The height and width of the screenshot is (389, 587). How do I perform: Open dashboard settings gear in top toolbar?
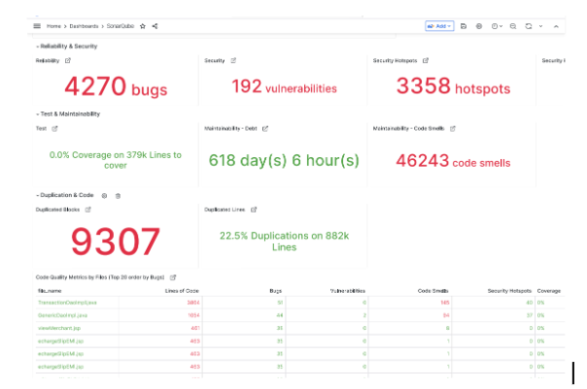[x=478, y=26]
